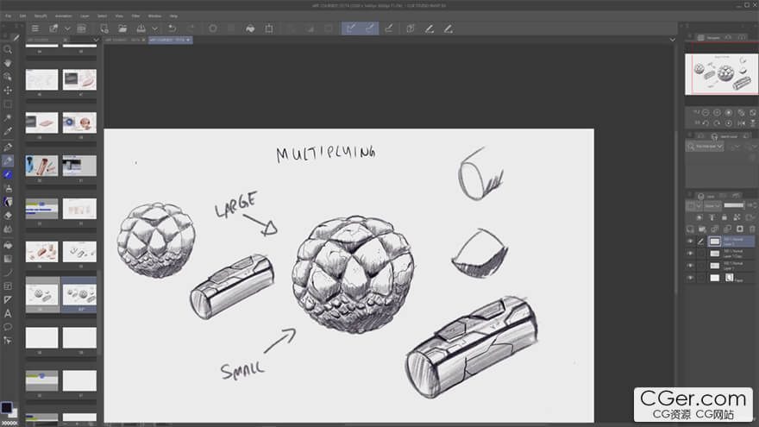
Task: Select the Zoom magnifier tool
Action: pyautogui.click(x=8, y=49)
